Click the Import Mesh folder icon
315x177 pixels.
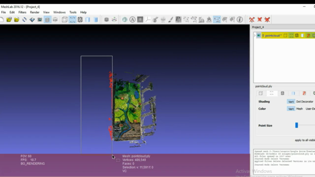click(17, 20)
